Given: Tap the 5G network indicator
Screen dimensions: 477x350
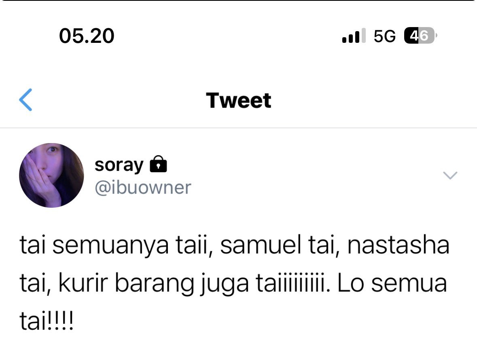Looking at the screenshot, I should tap(384, 36).
